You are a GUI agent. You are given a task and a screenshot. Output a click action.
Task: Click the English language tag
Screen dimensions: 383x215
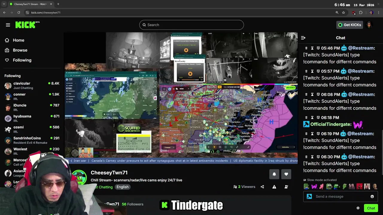[x=123, y=187]
